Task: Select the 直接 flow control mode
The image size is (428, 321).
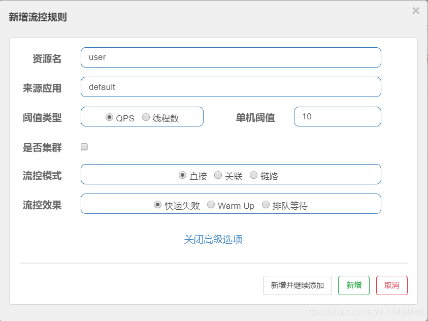Action: pyautogui.click(x=182, y=175)
